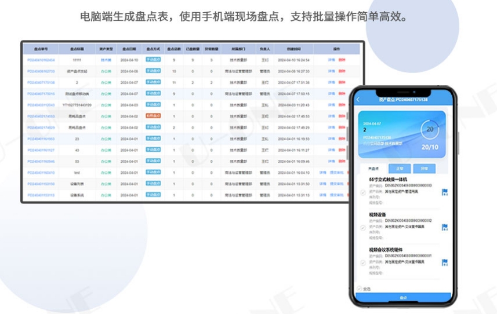This screenshot has height=314, width=497.
Task: Open inventory order PD240401153113
Action: tap(41, 195)
